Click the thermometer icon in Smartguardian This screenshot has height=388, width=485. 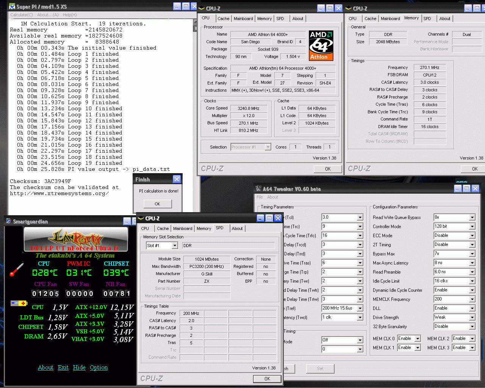click(x=17, y=269)
